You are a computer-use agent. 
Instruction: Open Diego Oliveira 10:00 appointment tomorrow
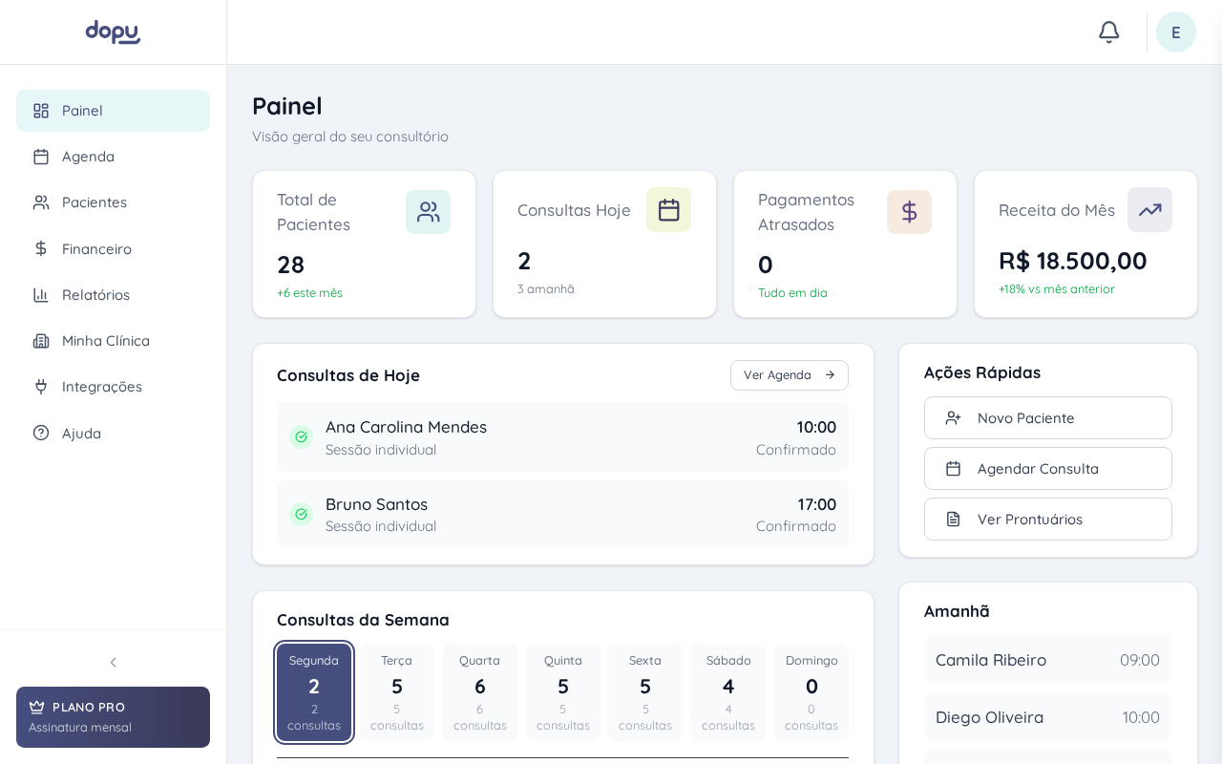[x=1048, y=717]
